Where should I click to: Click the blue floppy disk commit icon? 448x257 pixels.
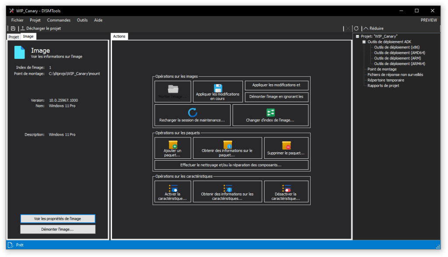coord(218,88)
